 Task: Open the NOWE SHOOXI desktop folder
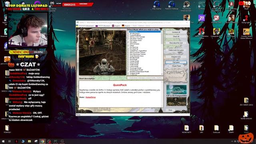pyautogui.click(x=246, y=116)
